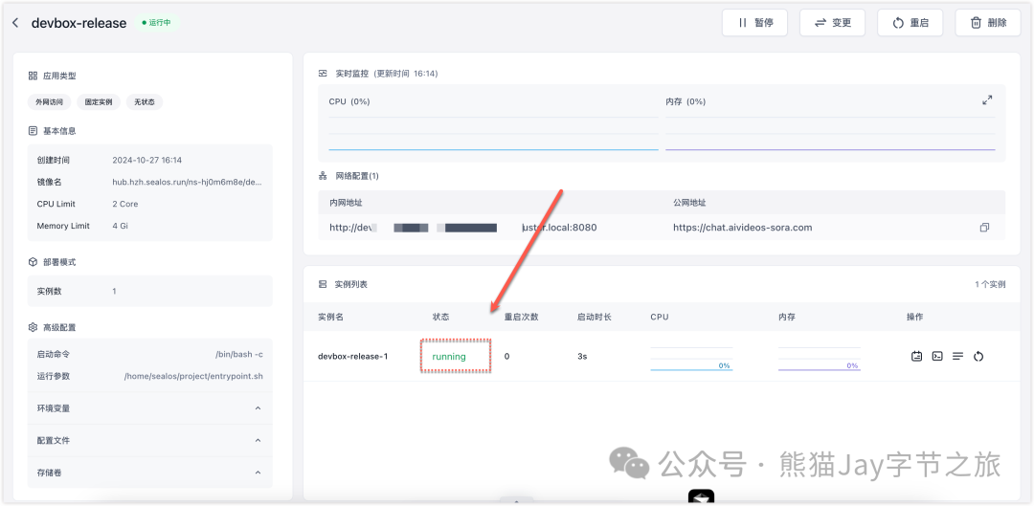Open the public address chat.aivideos-sora.com link
This screenshot has height=506, width=1034.
743,228
